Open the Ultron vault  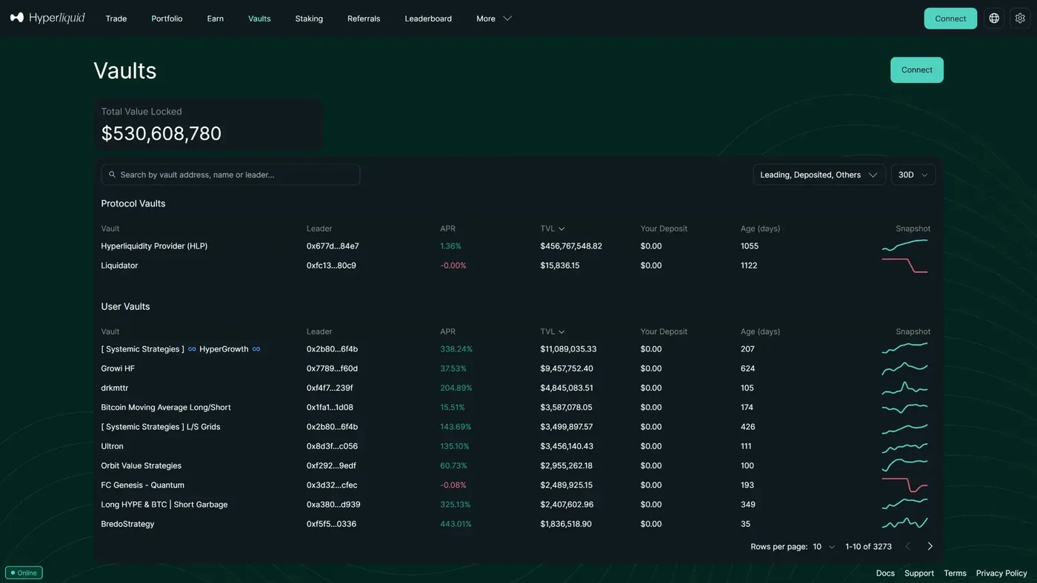tap(112, 446)
